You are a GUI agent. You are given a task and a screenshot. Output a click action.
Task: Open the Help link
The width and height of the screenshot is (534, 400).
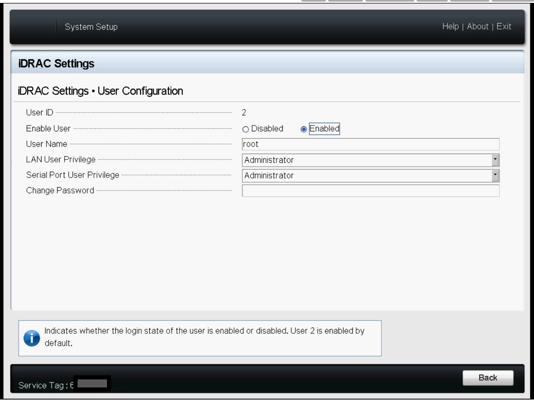451,26
